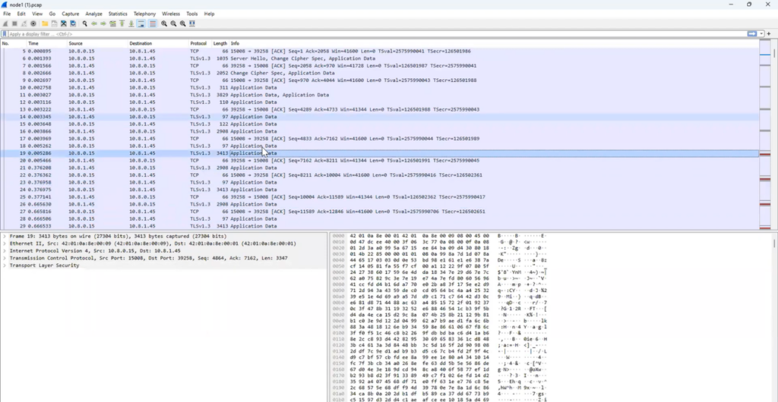The image size is (778, 402).
Task: Expand the Ethernet II details row
Action: click(x=5, y=243)
